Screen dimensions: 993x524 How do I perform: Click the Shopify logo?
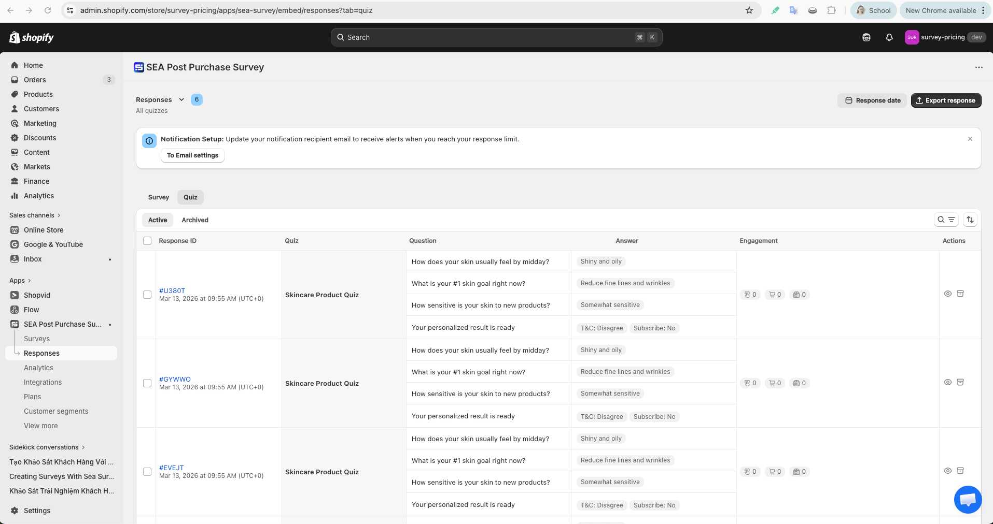click(32, 37)
